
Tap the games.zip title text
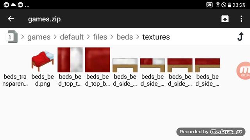[x=44, y=19]
